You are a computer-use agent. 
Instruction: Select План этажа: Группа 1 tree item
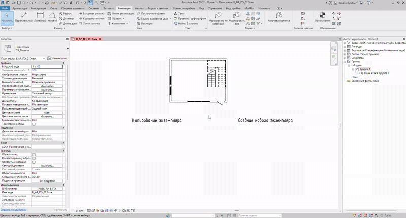377,73
